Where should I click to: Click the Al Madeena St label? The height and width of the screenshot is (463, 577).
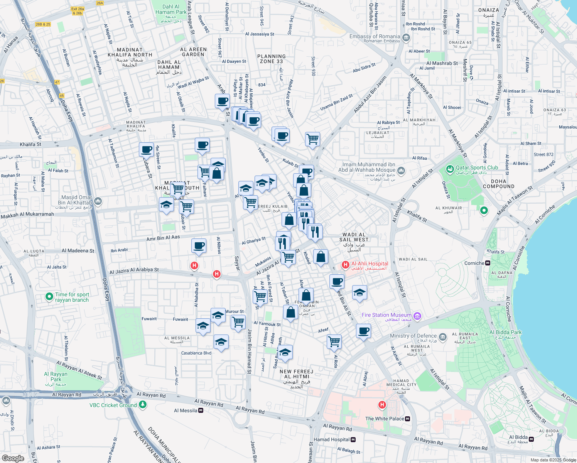pyautogui.click(x=78, y=251)
